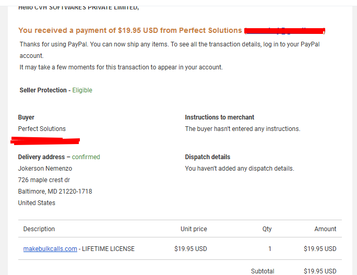Click the Buyer section heading
Screen dimensions: 357x275
point(26,117)
